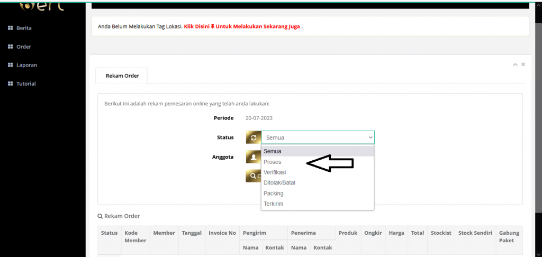The image size is (542, 257).
Task: Click the grid icon beside Berita
Action: 10,28
